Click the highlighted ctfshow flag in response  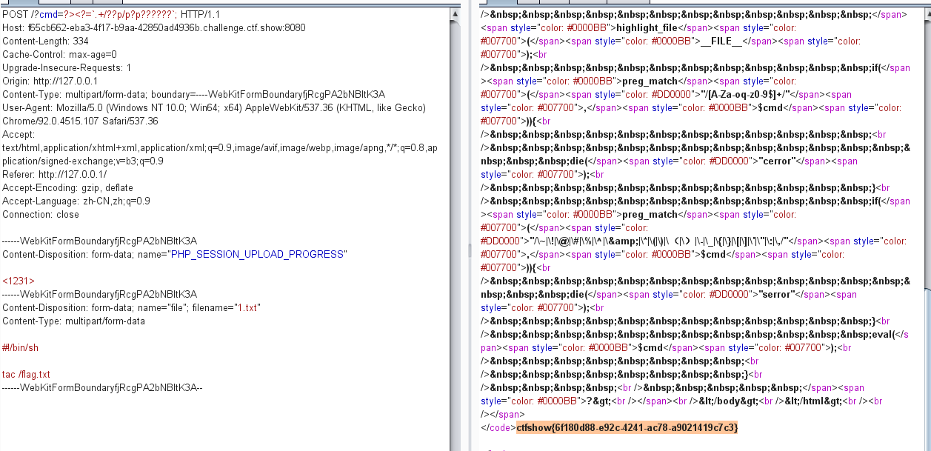point(627,428)
